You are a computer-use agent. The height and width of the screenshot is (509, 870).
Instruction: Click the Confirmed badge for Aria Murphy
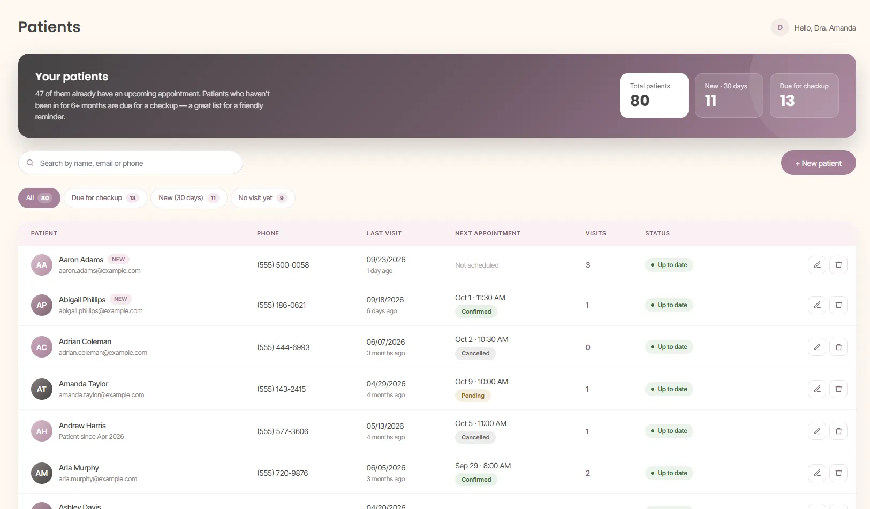coord(476,480)
